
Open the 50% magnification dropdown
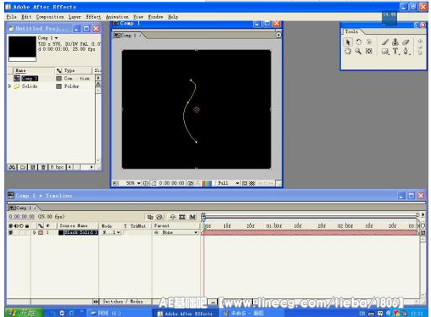(x=133, y=183)
